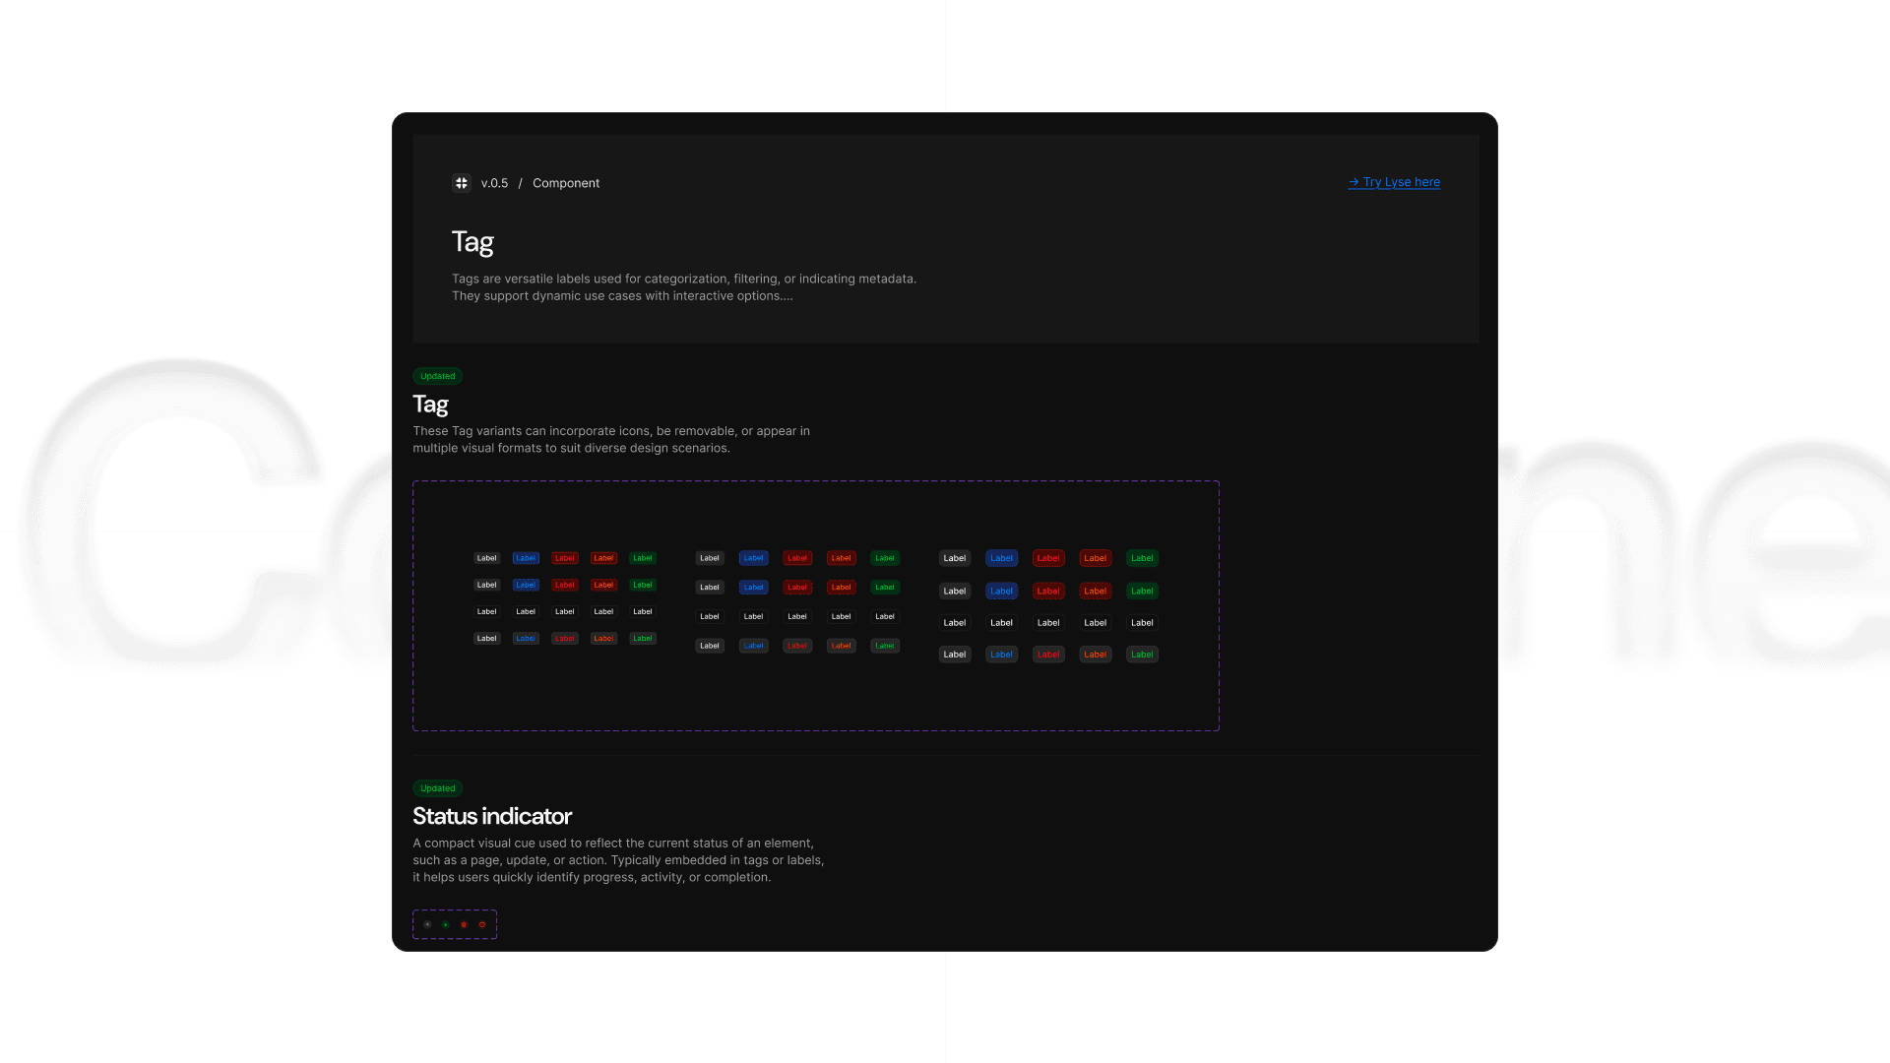Select the solid blue Label tag in middle group
This screenshot has height=1063, width=1890.
[753, 558]
